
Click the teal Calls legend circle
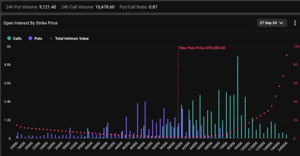(9, 38)
